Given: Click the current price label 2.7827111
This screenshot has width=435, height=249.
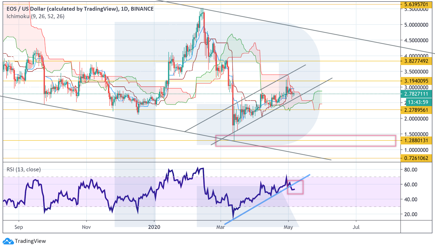Looking at the screenshot, I should tap(417, 94).
